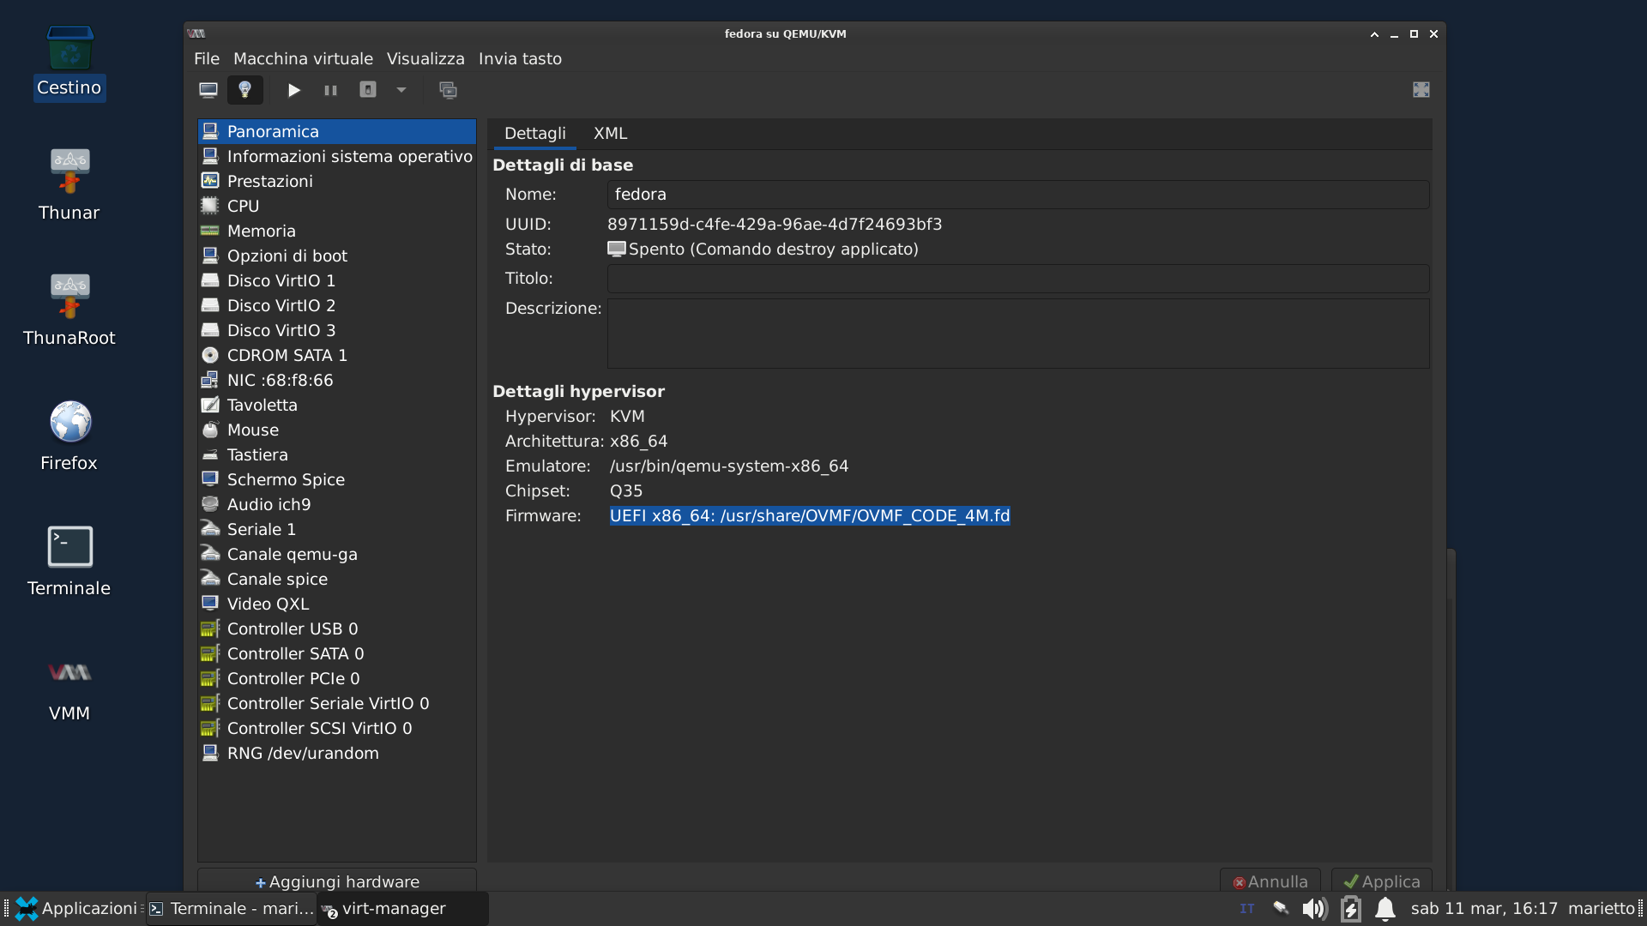Show virtual hardware details view
The image size is (1647, 926).
[245, 90]
